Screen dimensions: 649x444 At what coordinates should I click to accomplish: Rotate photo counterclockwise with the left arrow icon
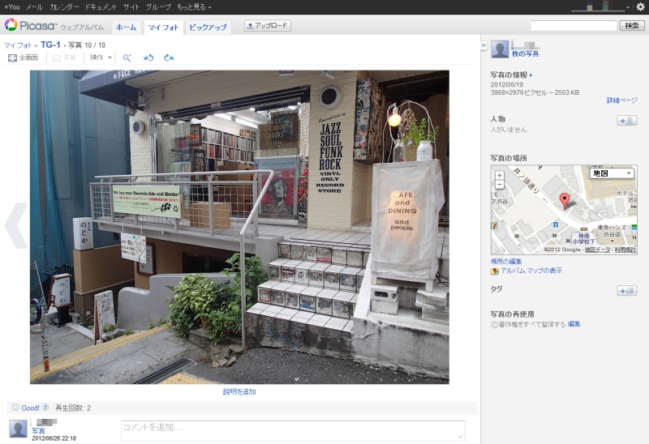(x=148, y=58)
